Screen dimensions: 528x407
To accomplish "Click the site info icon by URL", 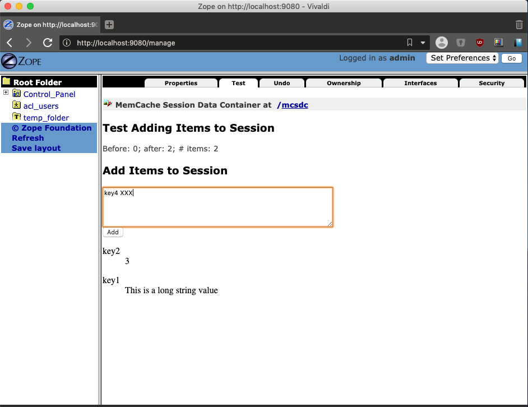I will coord(67,43).
